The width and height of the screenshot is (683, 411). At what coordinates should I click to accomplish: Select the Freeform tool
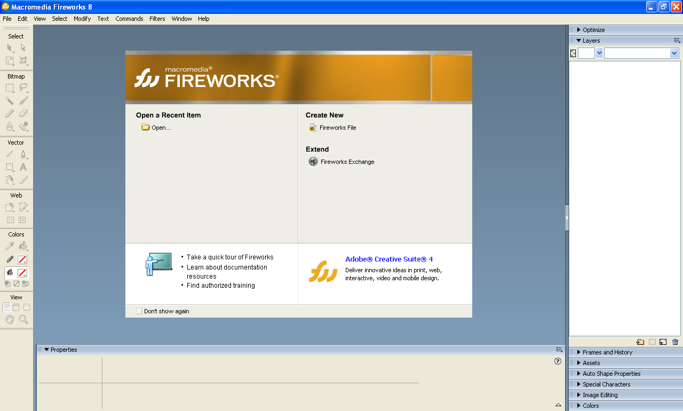coord(10,180)
